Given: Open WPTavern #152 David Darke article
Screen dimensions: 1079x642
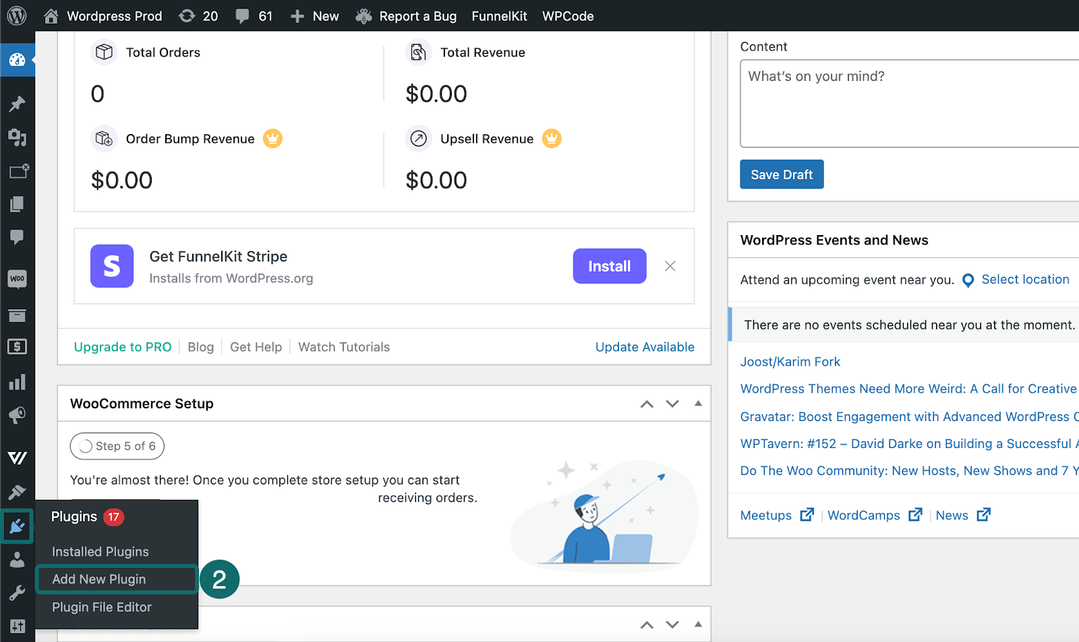Looking at the screenshot, I should coord(909,443).
